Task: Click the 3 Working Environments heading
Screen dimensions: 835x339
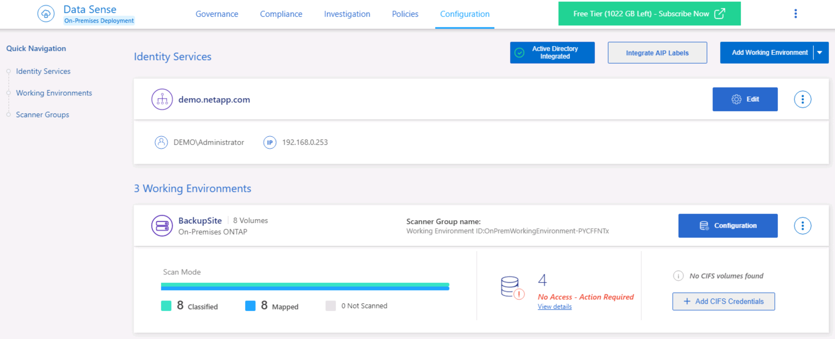Action: (x=193, y=188)
